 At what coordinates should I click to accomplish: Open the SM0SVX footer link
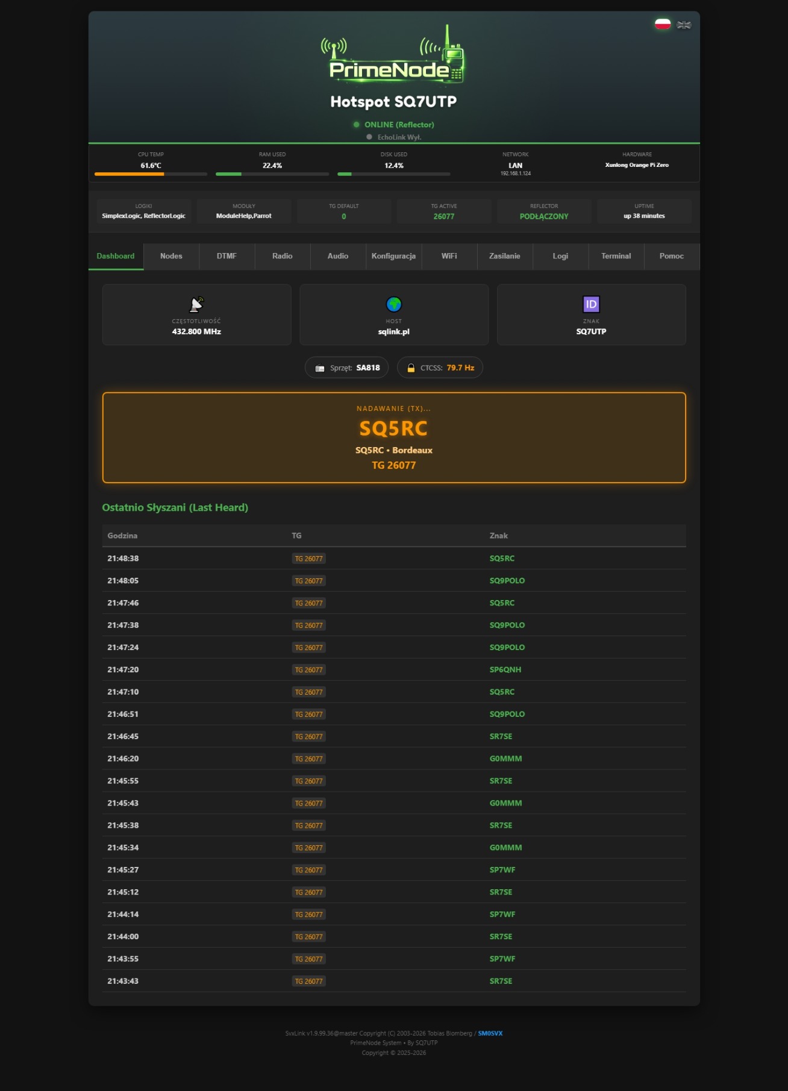click(x=490, y=1033)
